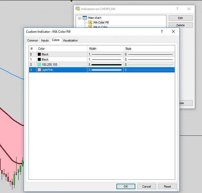Select MA Color Fill in indicator tree
Viewport: 202px width, 193px height.
pos(101,22)
